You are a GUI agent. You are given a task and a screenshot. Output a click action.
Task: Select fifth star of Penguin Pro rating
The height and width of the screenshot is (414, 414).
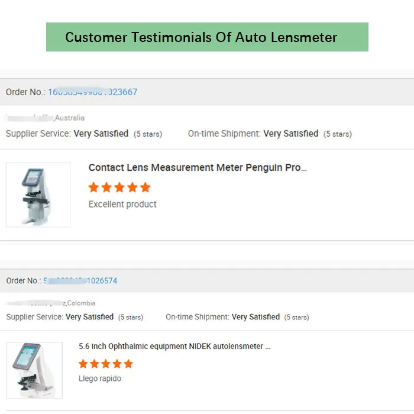(x=145, y=187)
